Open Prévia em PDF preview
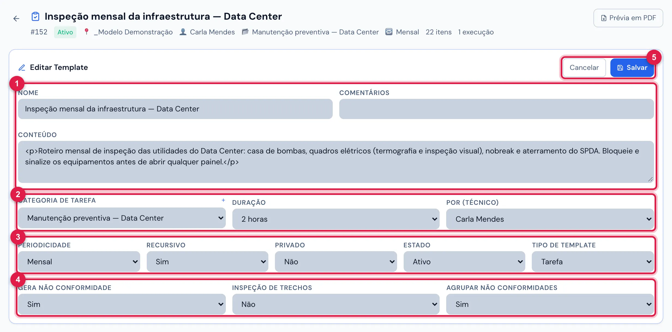 click(628, 18)
